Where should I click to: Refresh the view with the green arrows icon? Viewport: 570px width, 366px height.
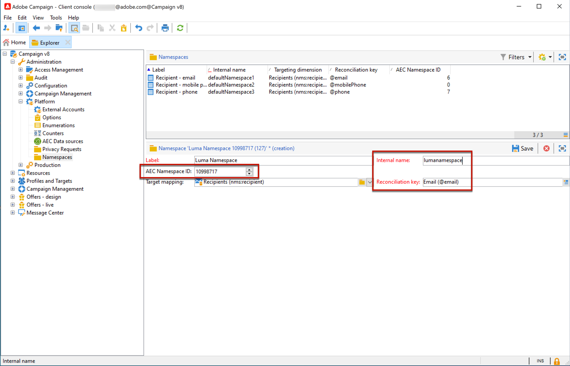coord(180,28)
